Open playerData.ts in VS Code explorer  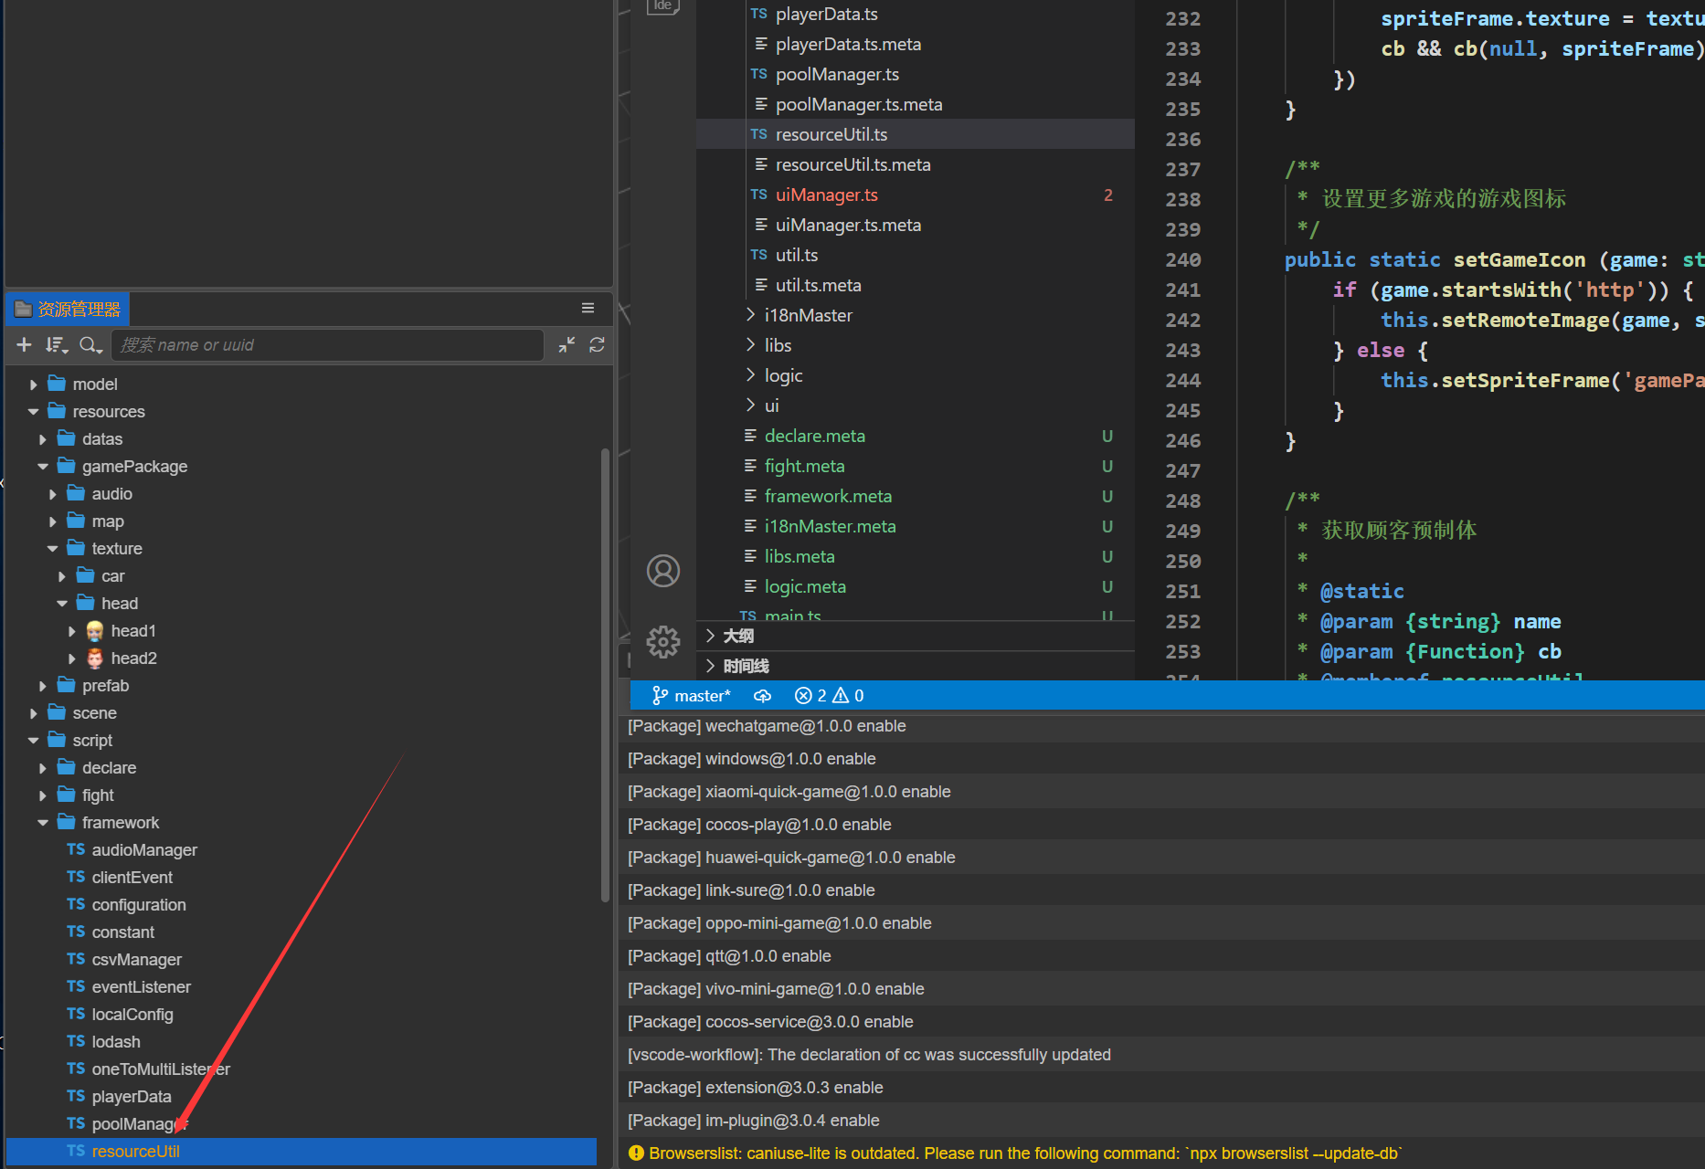click(x=826, y=14)
